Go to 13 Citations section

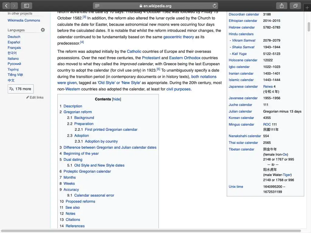click(x=73, y=220)
